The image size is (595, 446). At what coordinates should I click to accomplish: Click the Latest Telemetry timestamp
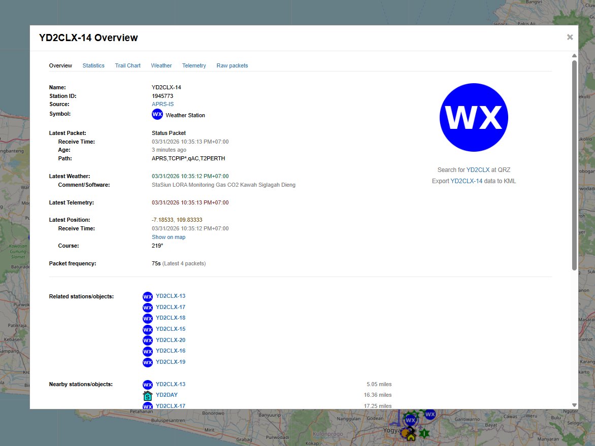[x=190, y=202]
